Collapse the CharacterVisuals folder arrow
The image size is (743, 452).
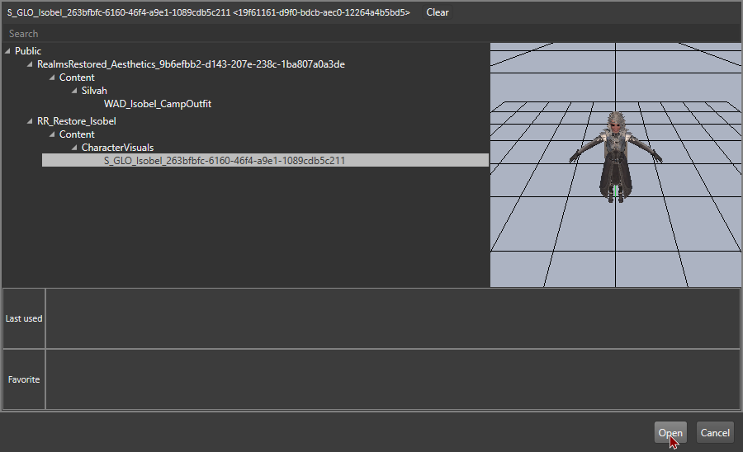74,148
